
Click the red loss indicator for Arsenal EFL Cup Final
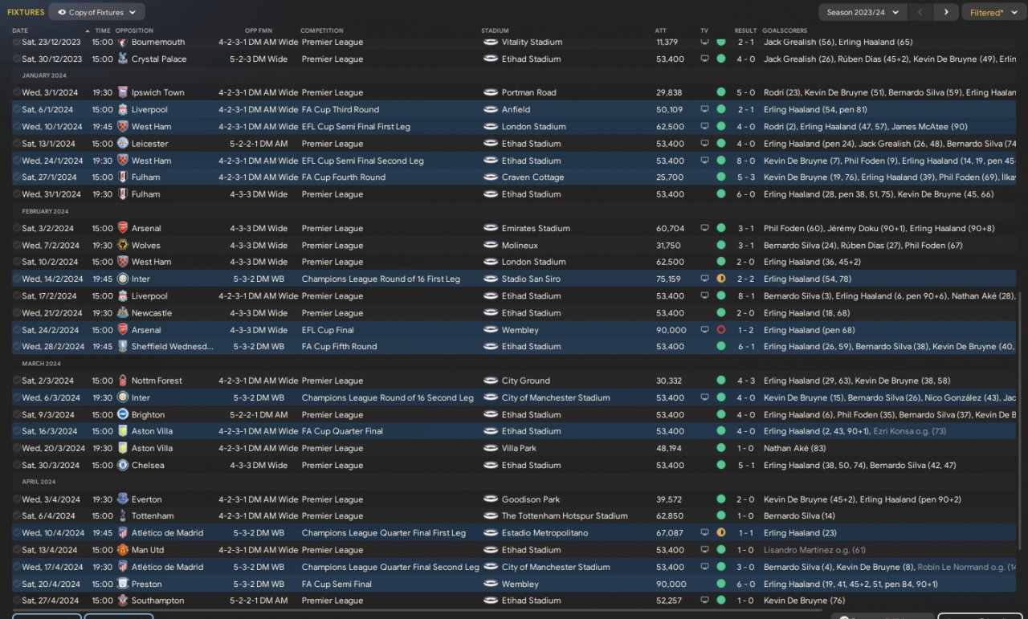[720, 330]
